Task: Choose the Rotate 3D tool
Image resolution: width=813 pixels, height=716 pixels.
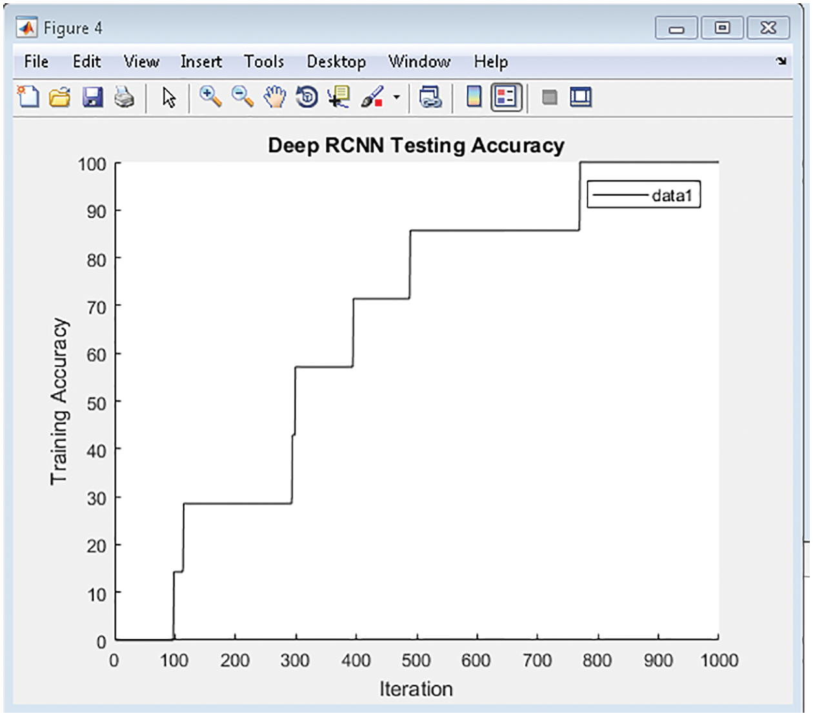Action: [307, 97]
